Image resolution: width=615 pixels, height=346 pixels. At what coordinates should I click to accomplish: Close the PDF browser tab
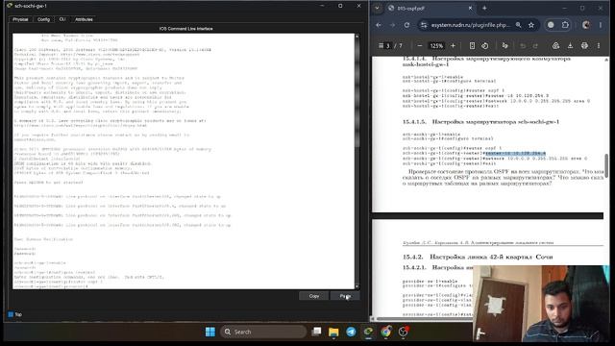470,8
